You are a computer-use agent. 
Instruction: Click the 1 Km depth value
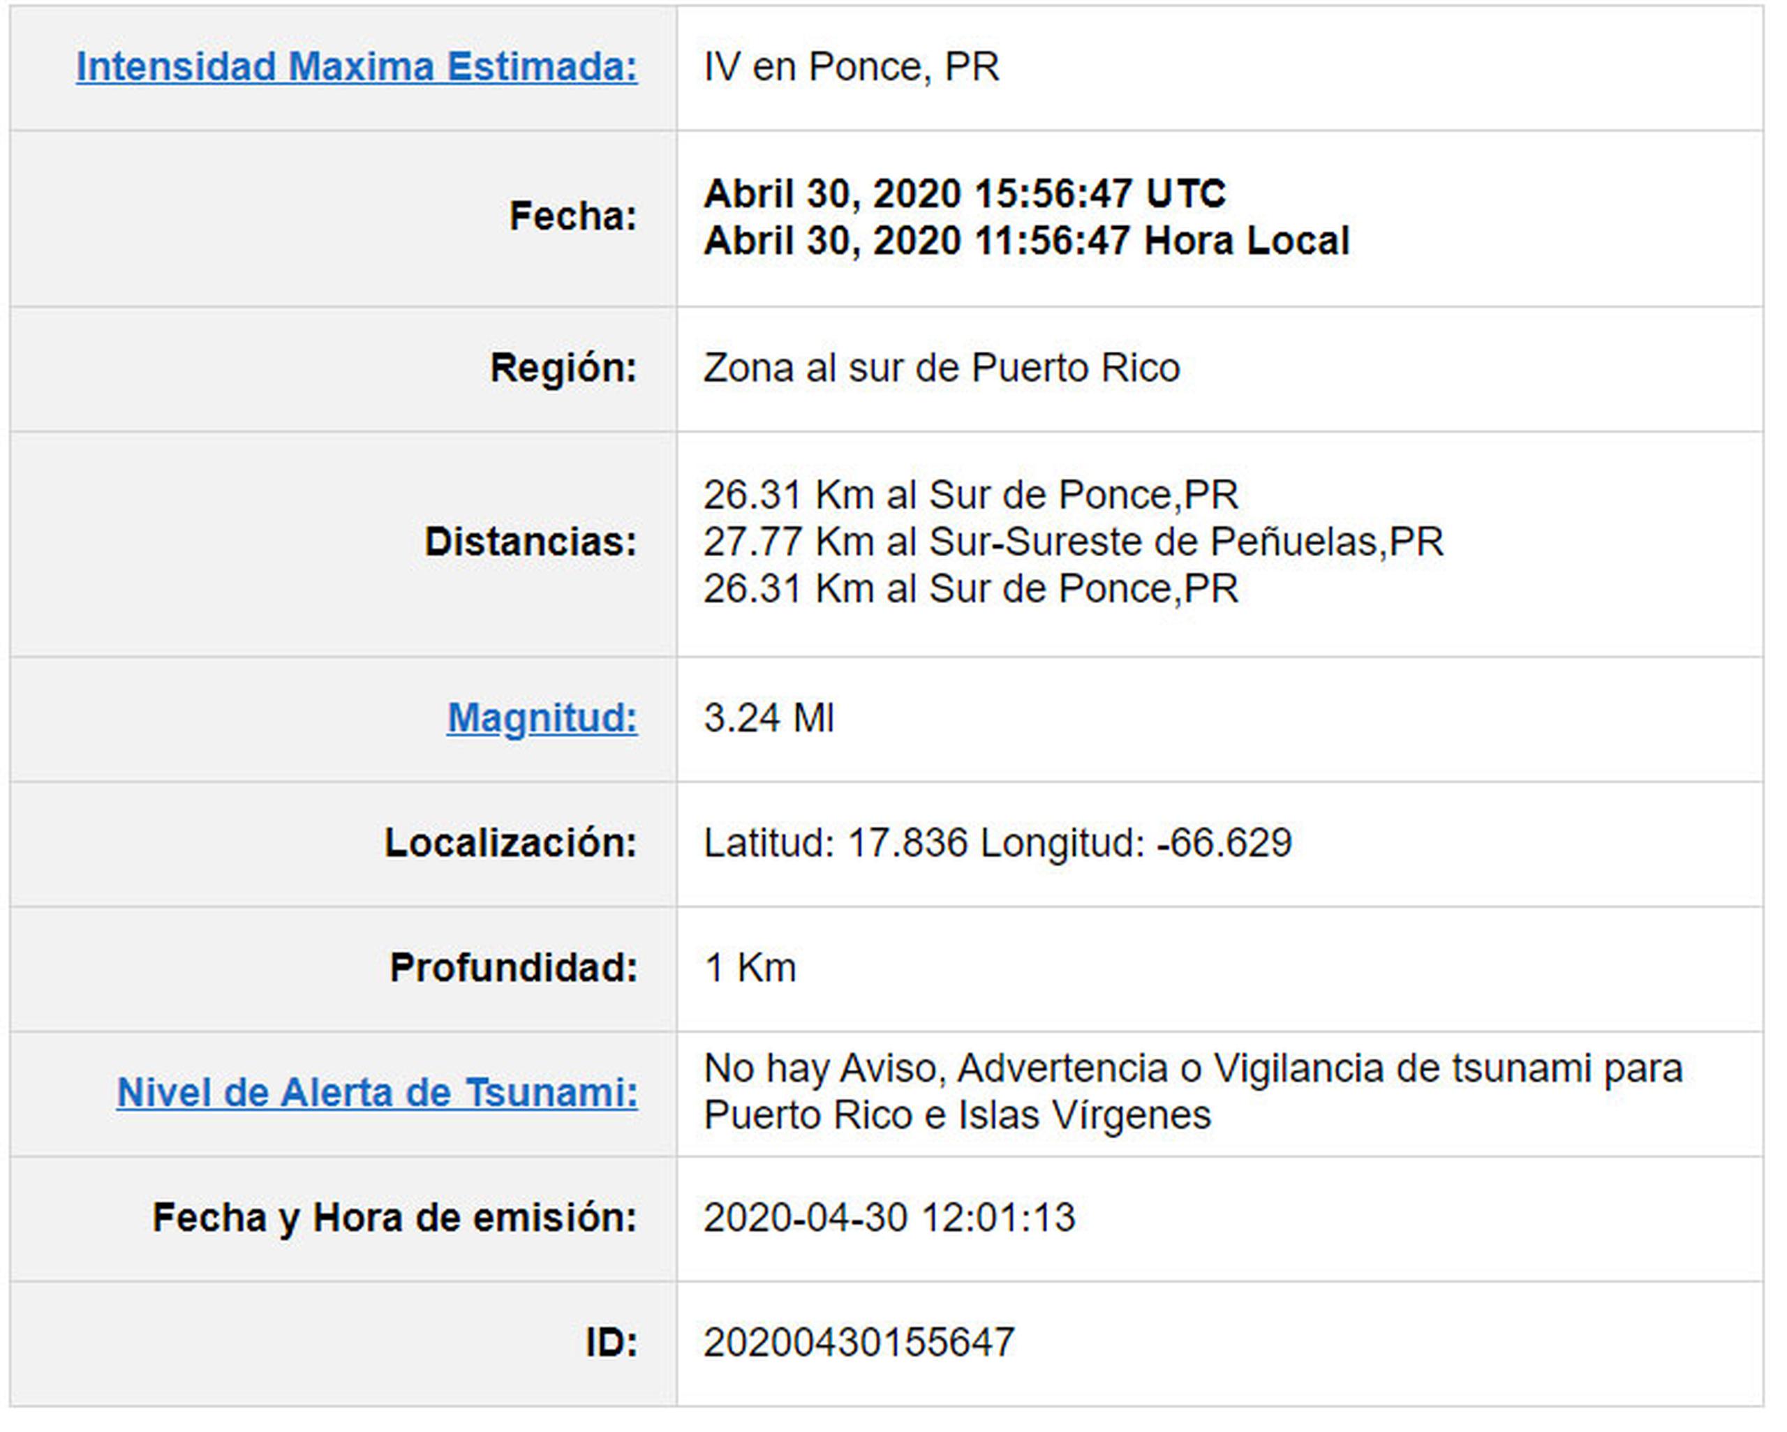(x=749, y=969)
